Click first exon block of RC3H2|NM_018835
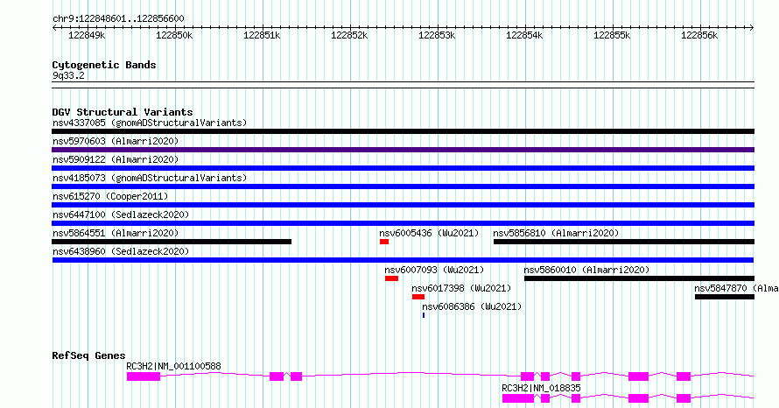Image resolution: width=779 pixels, height=408 pixels. click(518, 398)
